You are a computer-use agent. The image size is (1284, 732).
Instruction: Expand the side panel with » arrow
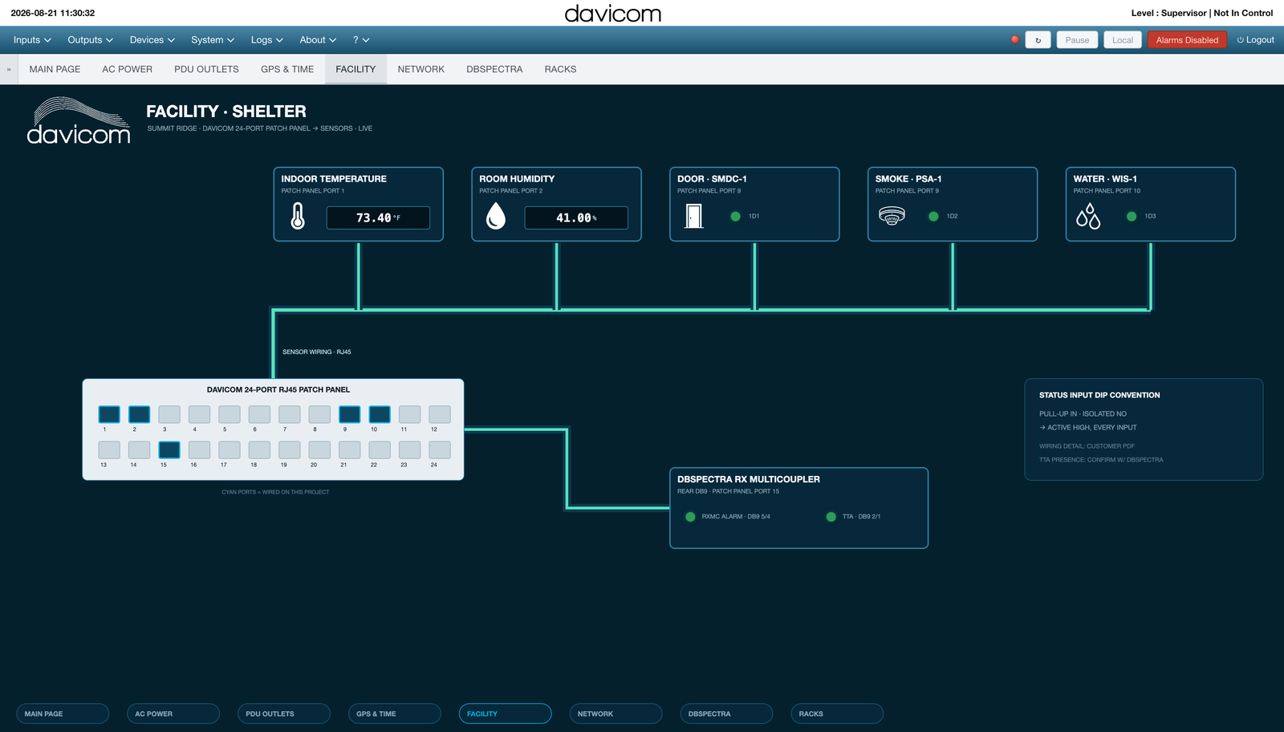(9, 69)
